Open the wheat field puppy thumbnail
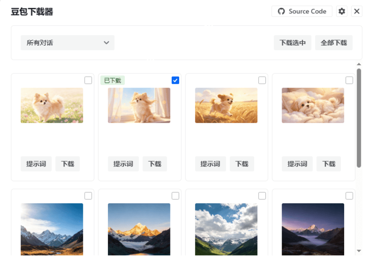Viewport: 365px width, 273px height. coord(226,105)
